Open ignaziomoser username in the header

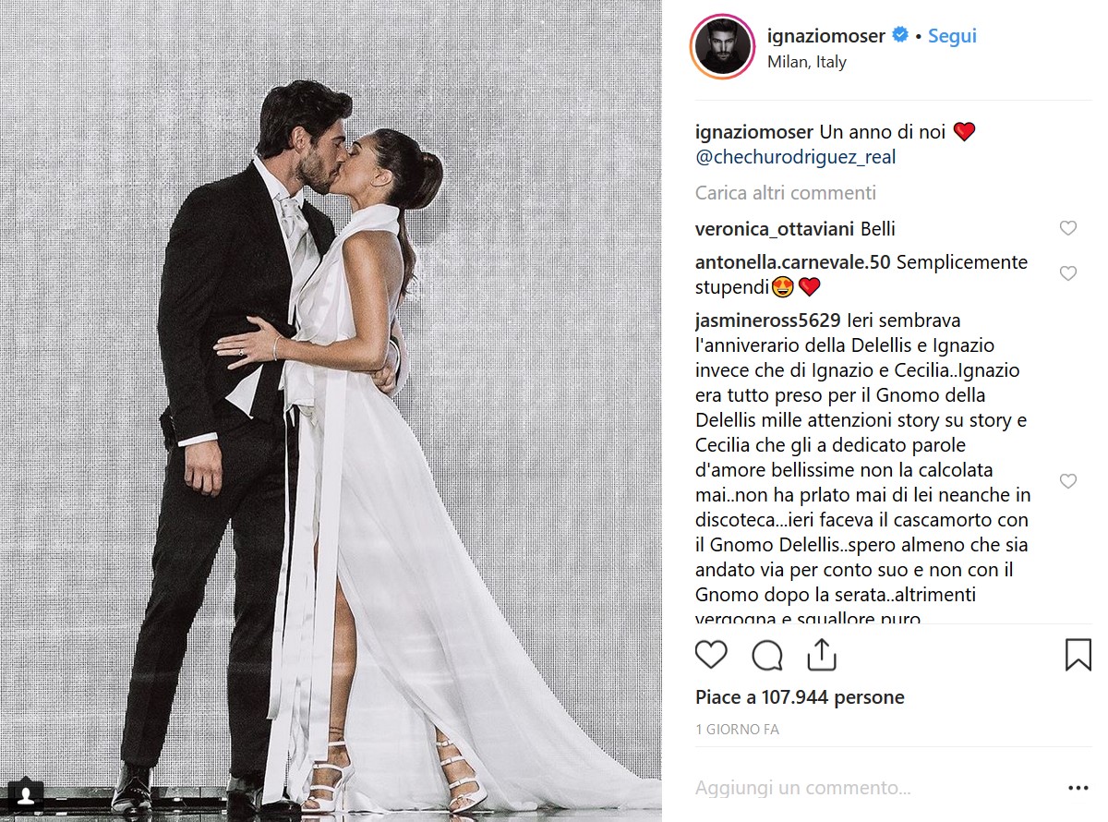pyautogui.click(x=826, y=36)
